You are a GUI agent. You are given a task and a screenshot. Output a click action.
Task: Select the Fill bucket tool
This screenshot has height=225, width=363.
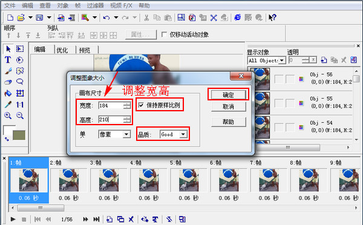tap(8, 93)
